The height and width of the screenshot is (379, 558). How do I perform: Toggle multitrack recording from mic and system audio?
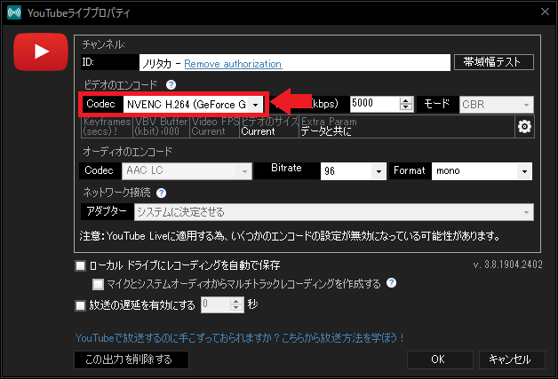99,284
